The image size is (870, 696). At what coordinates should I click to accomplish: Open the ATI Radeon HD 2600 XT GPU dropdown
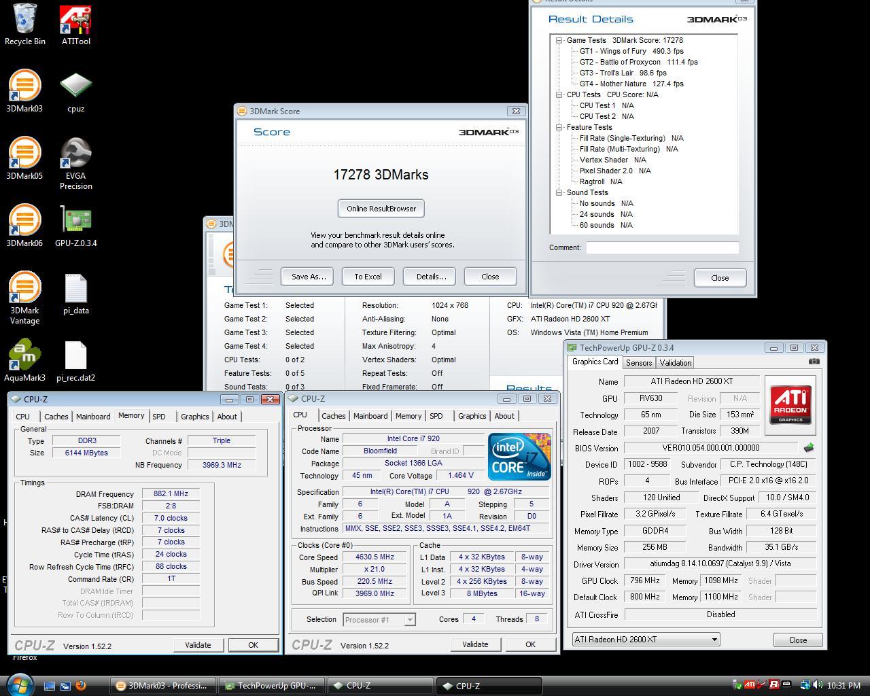[x=646, y=640]
